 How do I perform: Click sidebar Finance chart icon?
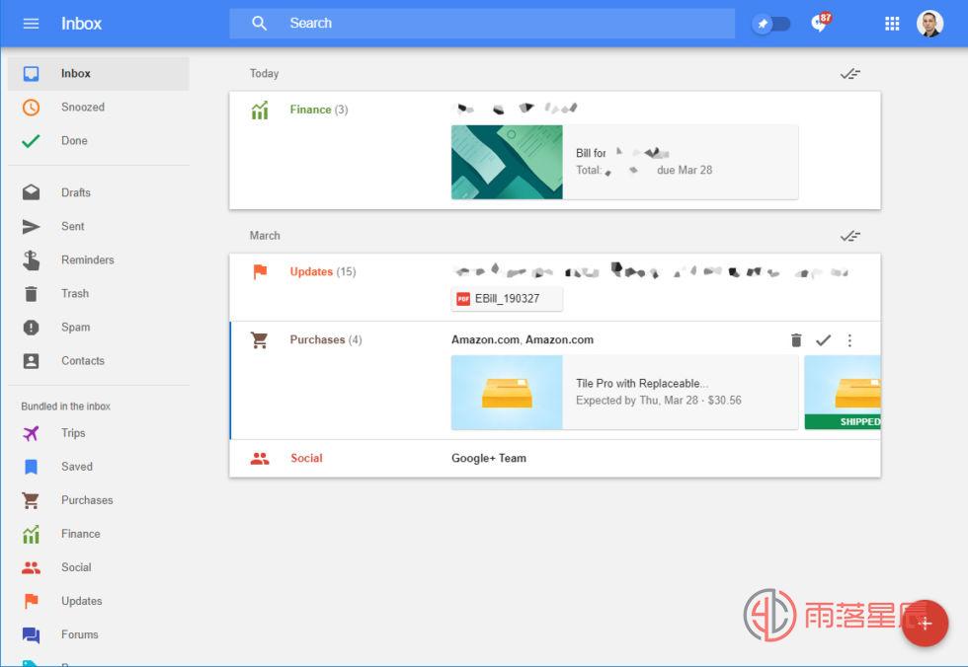[31, 534]
